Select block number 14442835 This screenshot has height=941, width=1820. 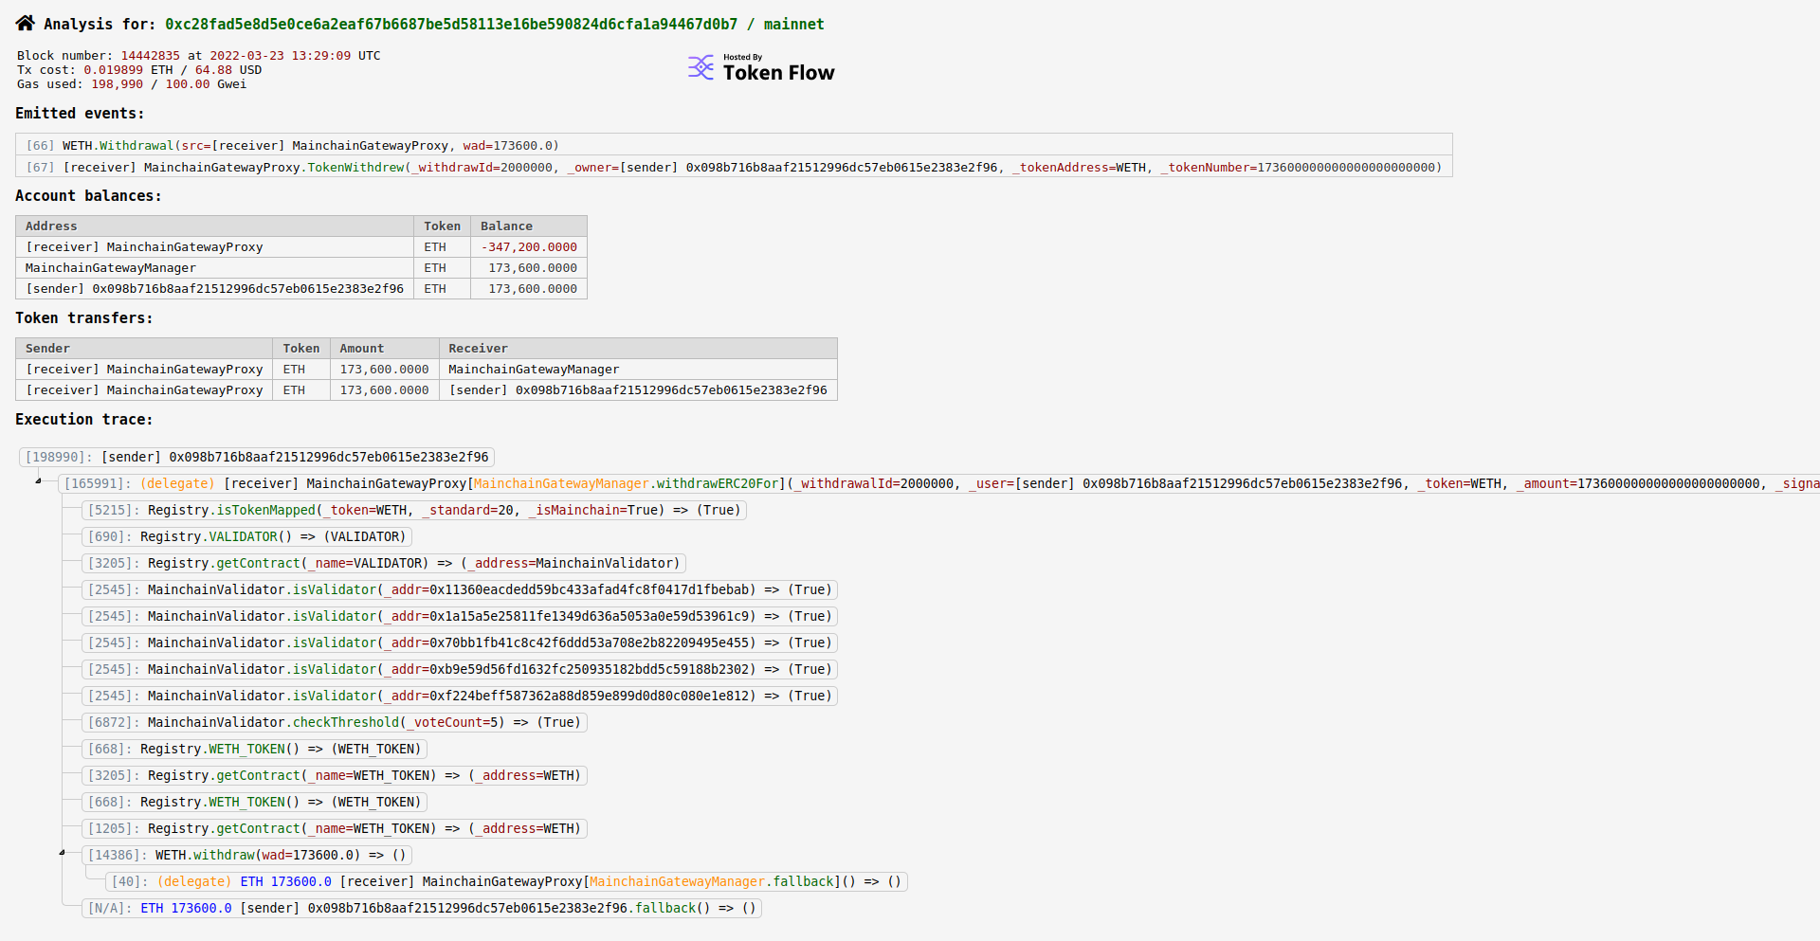point(150,56)
